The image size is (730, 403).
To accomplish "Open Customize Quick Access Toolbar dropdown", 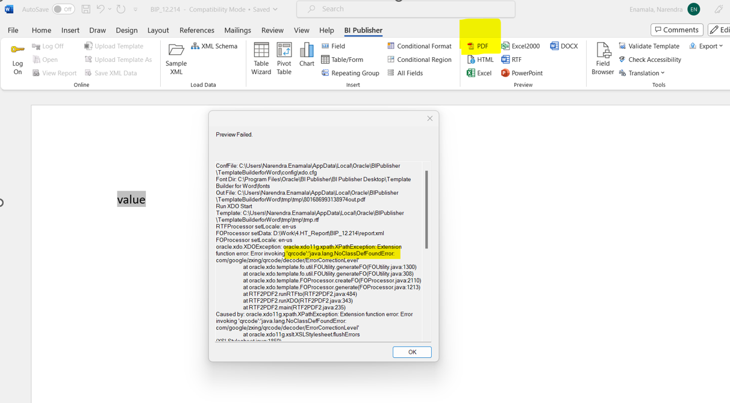I will 136,10.
